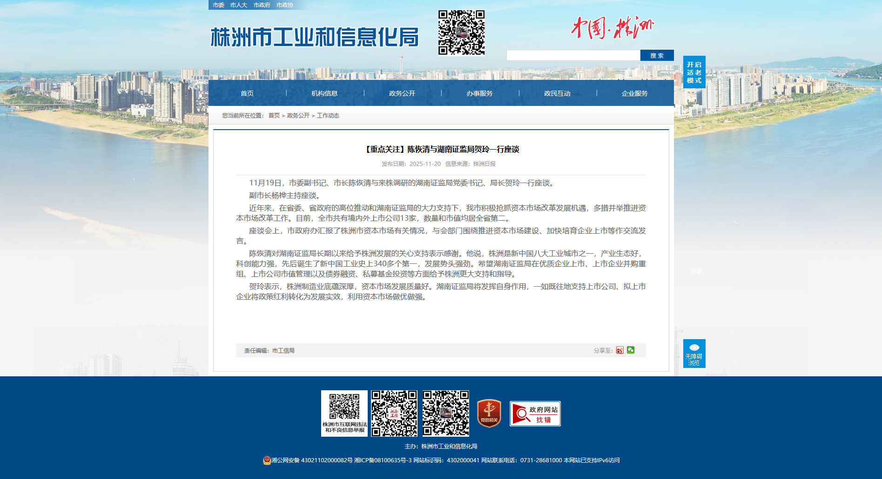882x479 pixels.
Task: Open the 政务公开 navigation menu
Action: point(402,93)
